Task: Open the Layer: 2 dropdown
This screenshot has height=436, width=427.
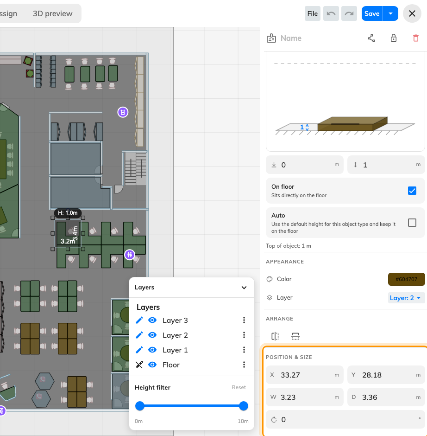Action: click(406, 298)
